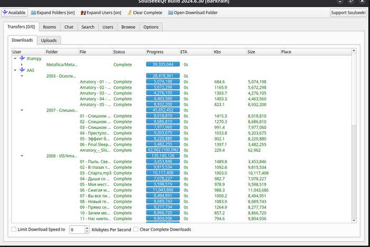The height and width of the screenshot is (247, 370).
Task: Sort by the Size column header
Action: click(264, 52)
